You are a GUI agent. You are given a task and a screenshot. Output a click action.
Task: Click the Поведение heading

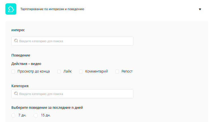coord(21,55)
